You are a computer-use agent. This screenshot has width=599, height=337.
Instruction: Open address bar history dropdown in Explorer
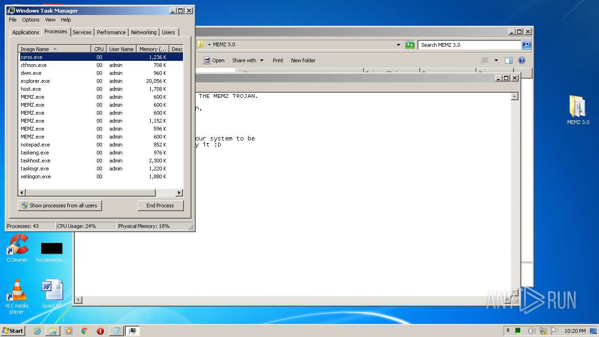tap(398, 45)
